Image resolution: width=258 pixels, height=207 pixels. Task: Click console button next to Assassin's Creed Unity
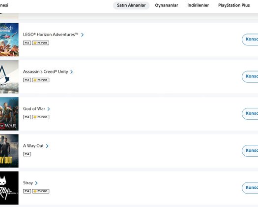[250, 76]
